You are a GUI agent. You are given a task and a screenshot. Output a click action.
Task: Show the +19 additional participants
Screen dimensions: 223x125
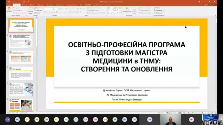tap(8, 119)
